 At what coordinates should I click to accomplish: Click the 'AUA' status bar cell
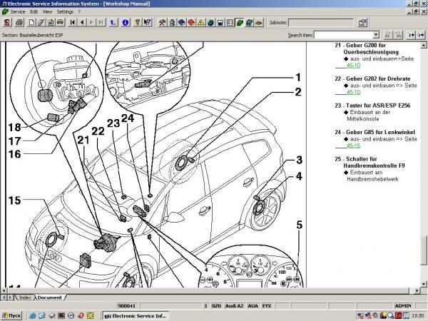pyautogui.click(x=253, y=306)
